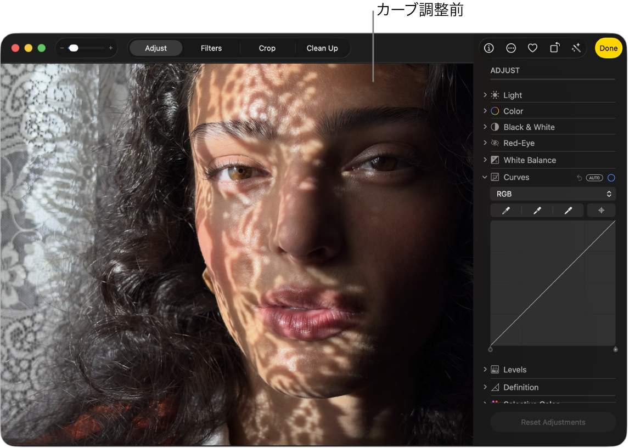Toggle the Curves adjustment on/off circle
The height and width of the screenshot is (448, 629).
tap(611, 178)
